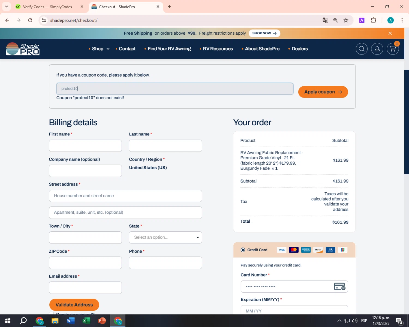Click the purple A extension icon
Screen dimensions: 409x327
362,20
